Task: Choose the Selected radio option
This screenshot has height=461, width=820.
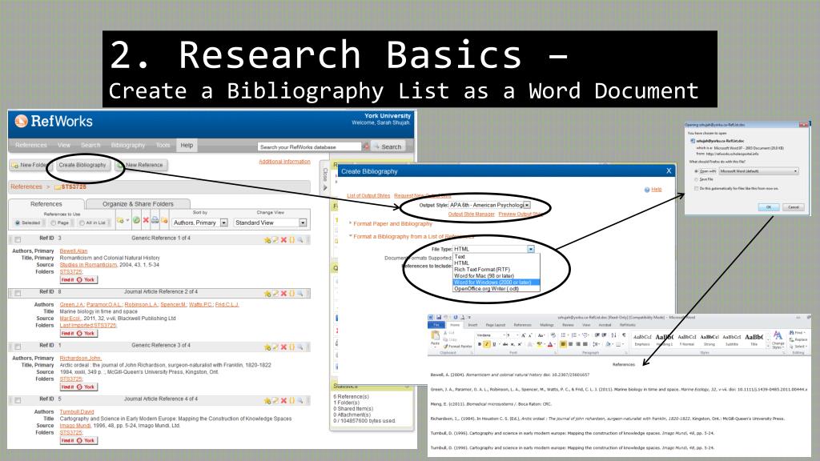Action: 18,223
